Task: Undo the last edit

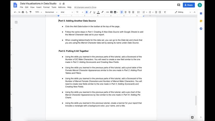Action: click(x=15, y=12)
